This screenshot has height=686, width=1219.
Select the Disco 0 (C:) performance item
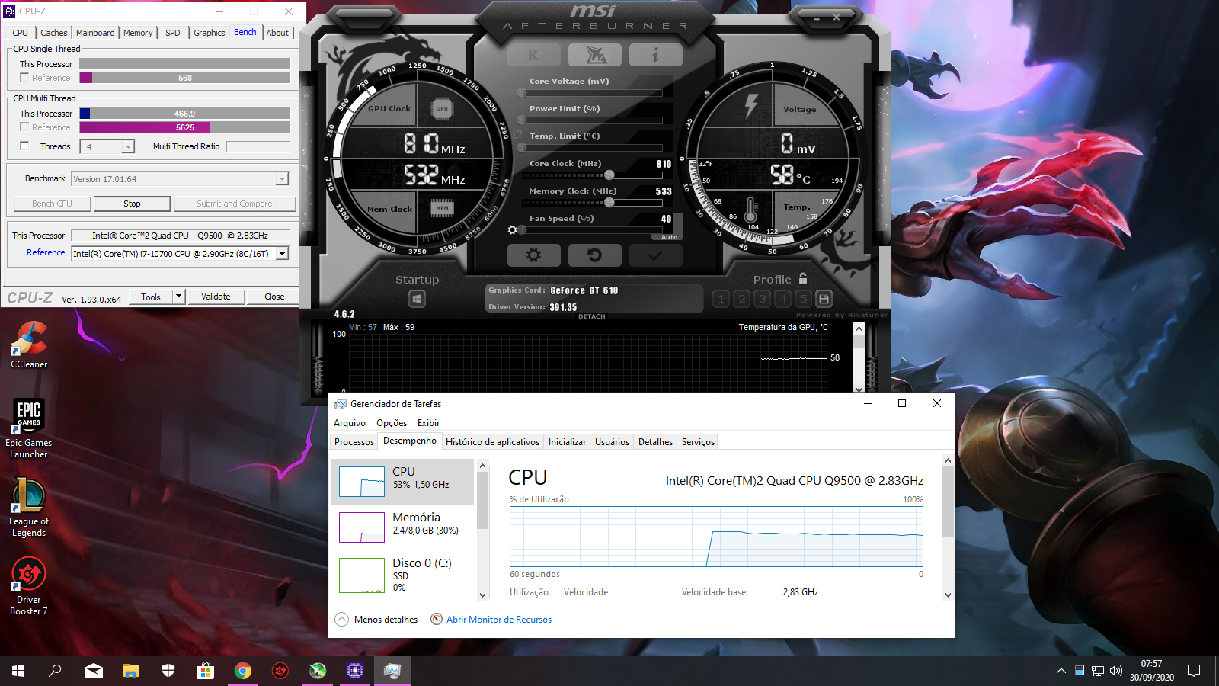point(403,575)
